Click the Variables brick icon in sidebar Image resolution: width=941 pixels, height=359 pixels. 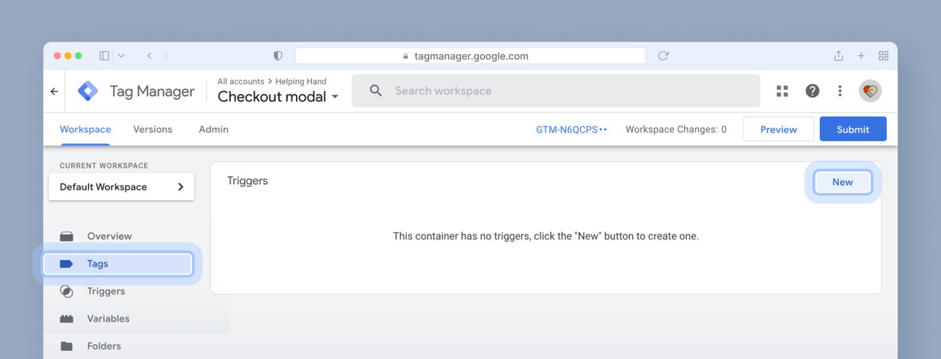[66, 319]
